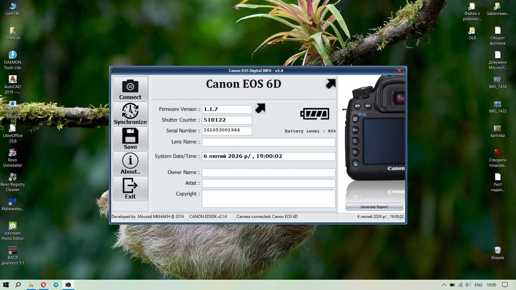
Task: Save camera settings with the floppy icon
Action: point(130,139)
